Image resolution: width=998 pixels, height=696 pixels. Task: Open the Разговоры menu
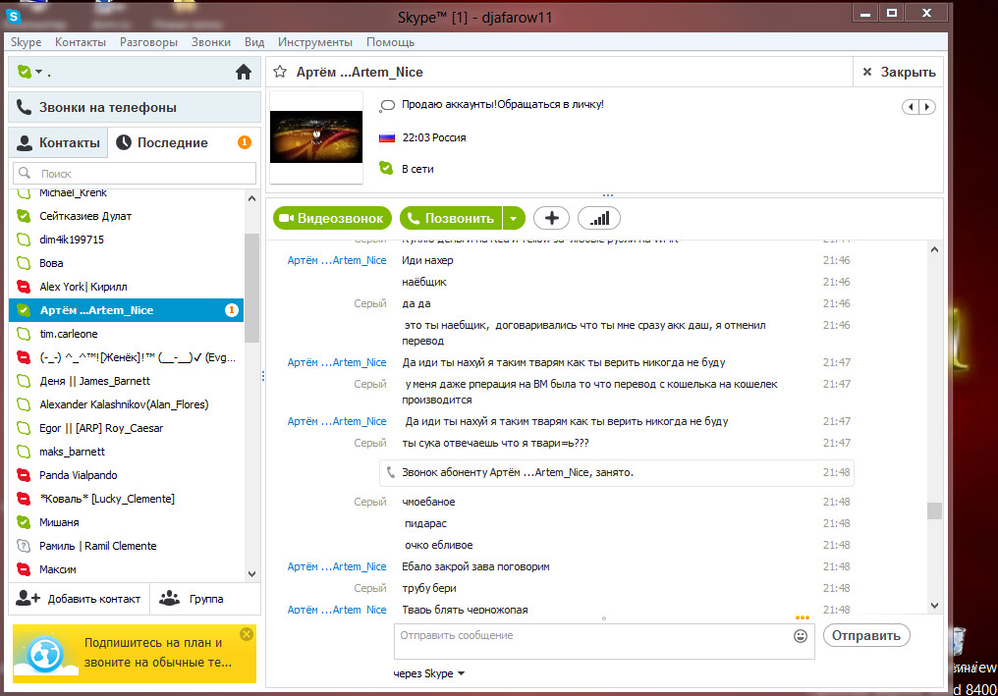(x=149, y=42)
